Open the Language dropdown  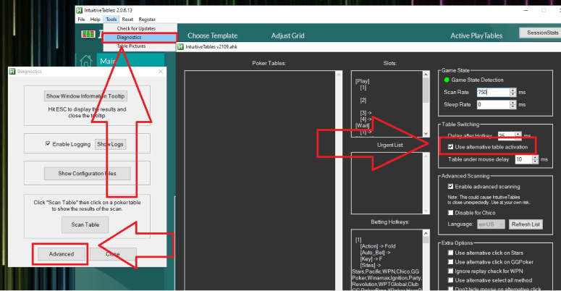[491, 224]
